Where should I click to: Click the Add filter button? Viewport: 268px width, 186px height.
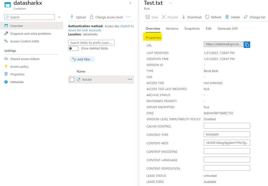82,59
